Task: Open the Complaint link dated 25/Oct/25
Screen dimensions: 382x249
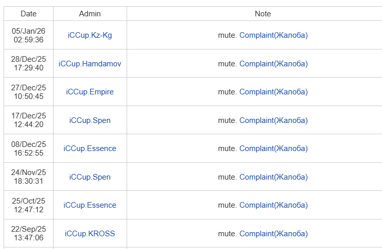Action: tap(274, 205)
